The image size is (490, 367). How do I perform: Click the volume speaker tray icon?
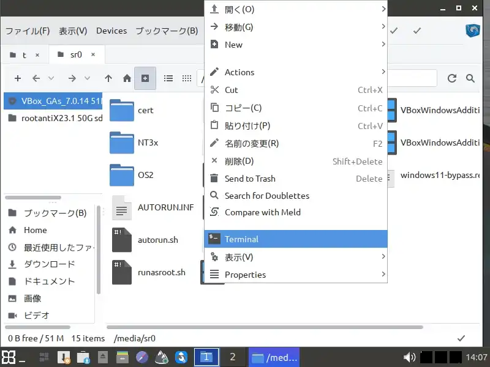pyautogui.click(x=410, y=357)
